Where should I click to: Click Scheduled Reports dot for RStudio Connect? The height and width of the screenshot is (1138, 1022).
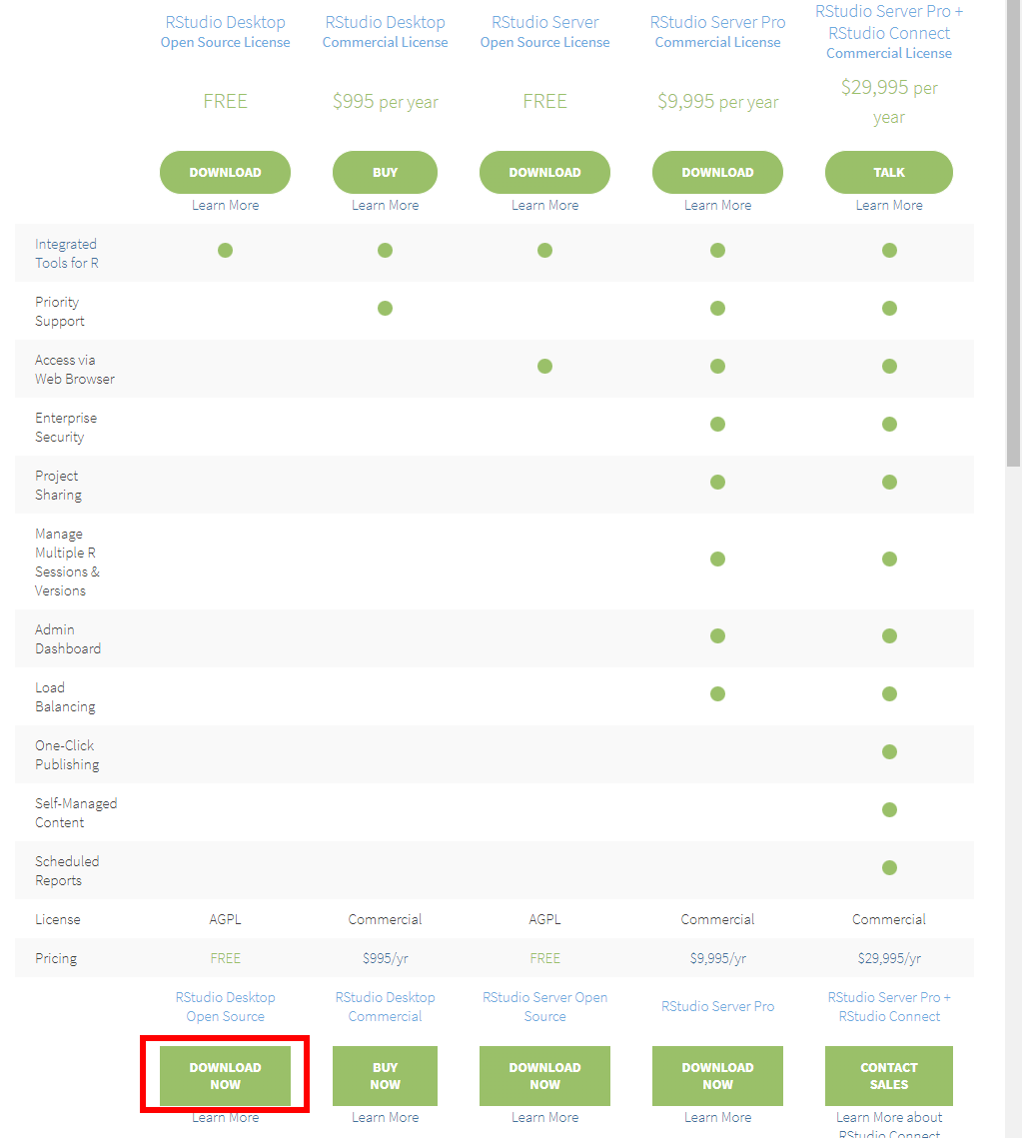[889, 868]
